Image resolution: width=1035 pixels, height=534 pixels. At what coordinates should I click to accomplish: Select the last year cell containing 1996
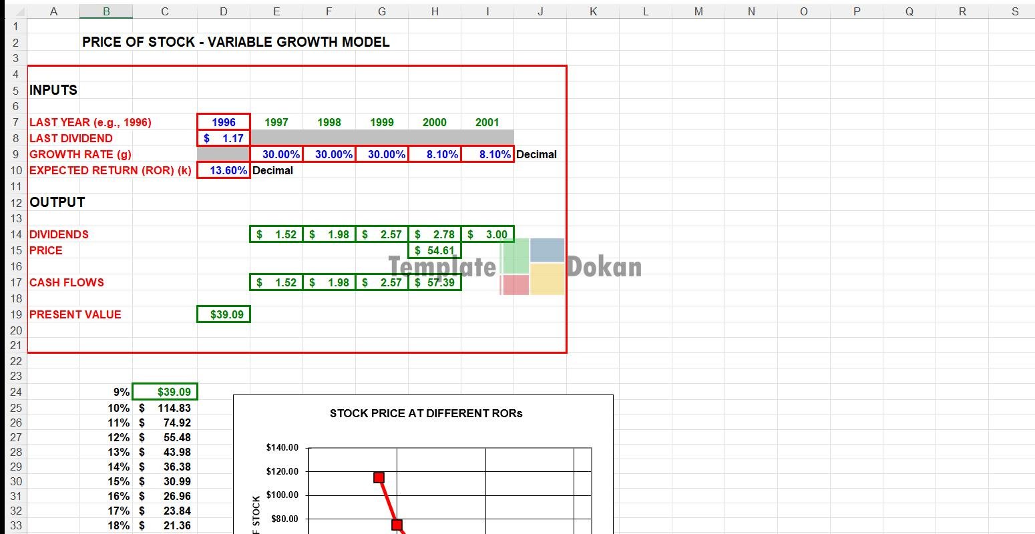click(223, 122)
